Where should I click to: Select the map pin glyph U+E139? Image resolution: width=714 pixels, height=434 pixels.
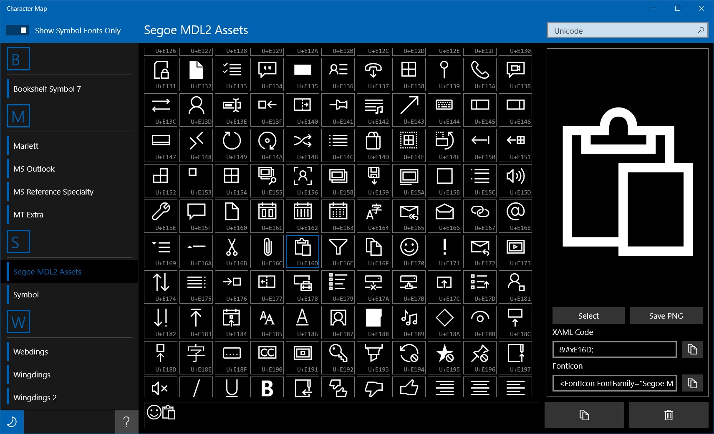pos(444,74)
